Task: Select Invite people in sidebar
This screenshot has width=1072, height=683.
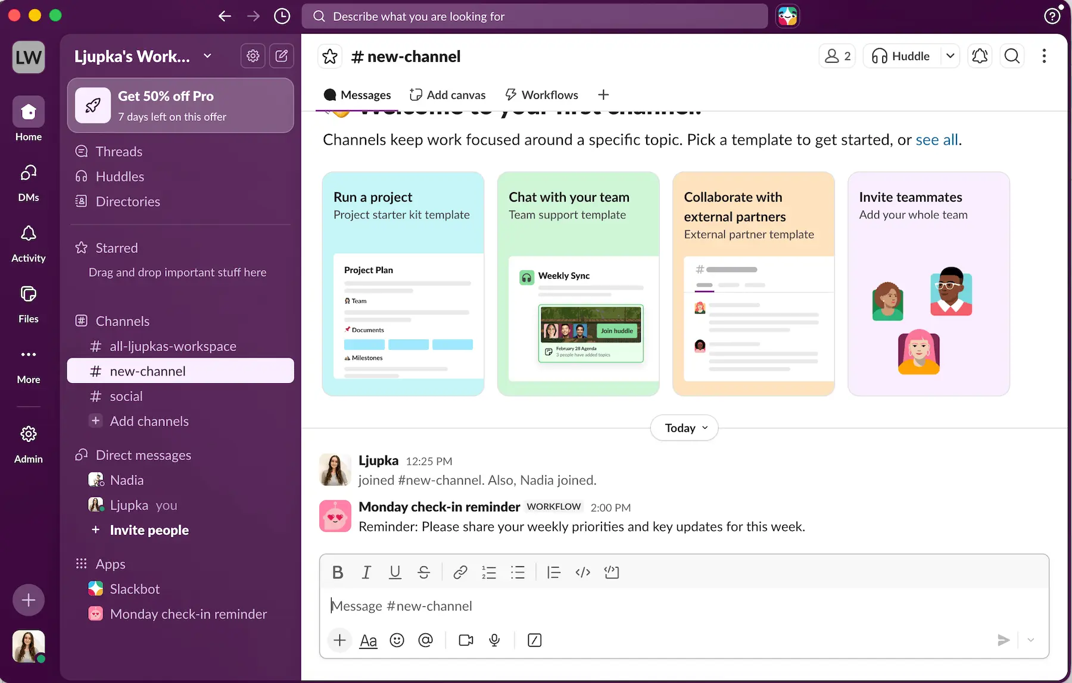Action: pyautogui.click(x=180, y=530)
